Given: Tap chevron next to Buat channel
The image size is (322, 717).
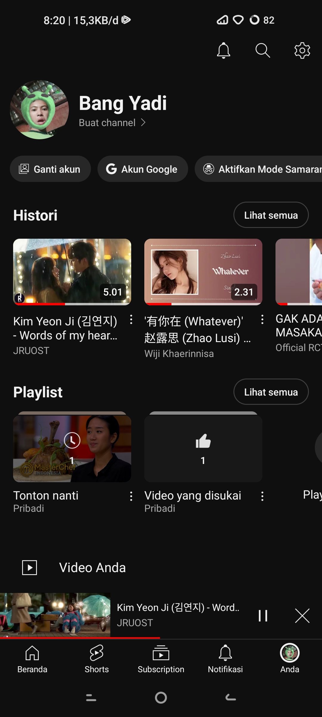Looking at the screenshot, I should coord(143,122).
